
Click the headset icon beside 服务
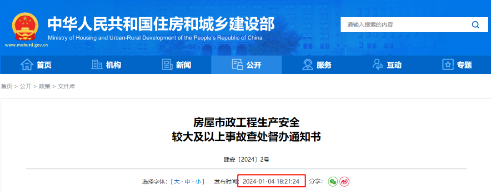point(307,65)
